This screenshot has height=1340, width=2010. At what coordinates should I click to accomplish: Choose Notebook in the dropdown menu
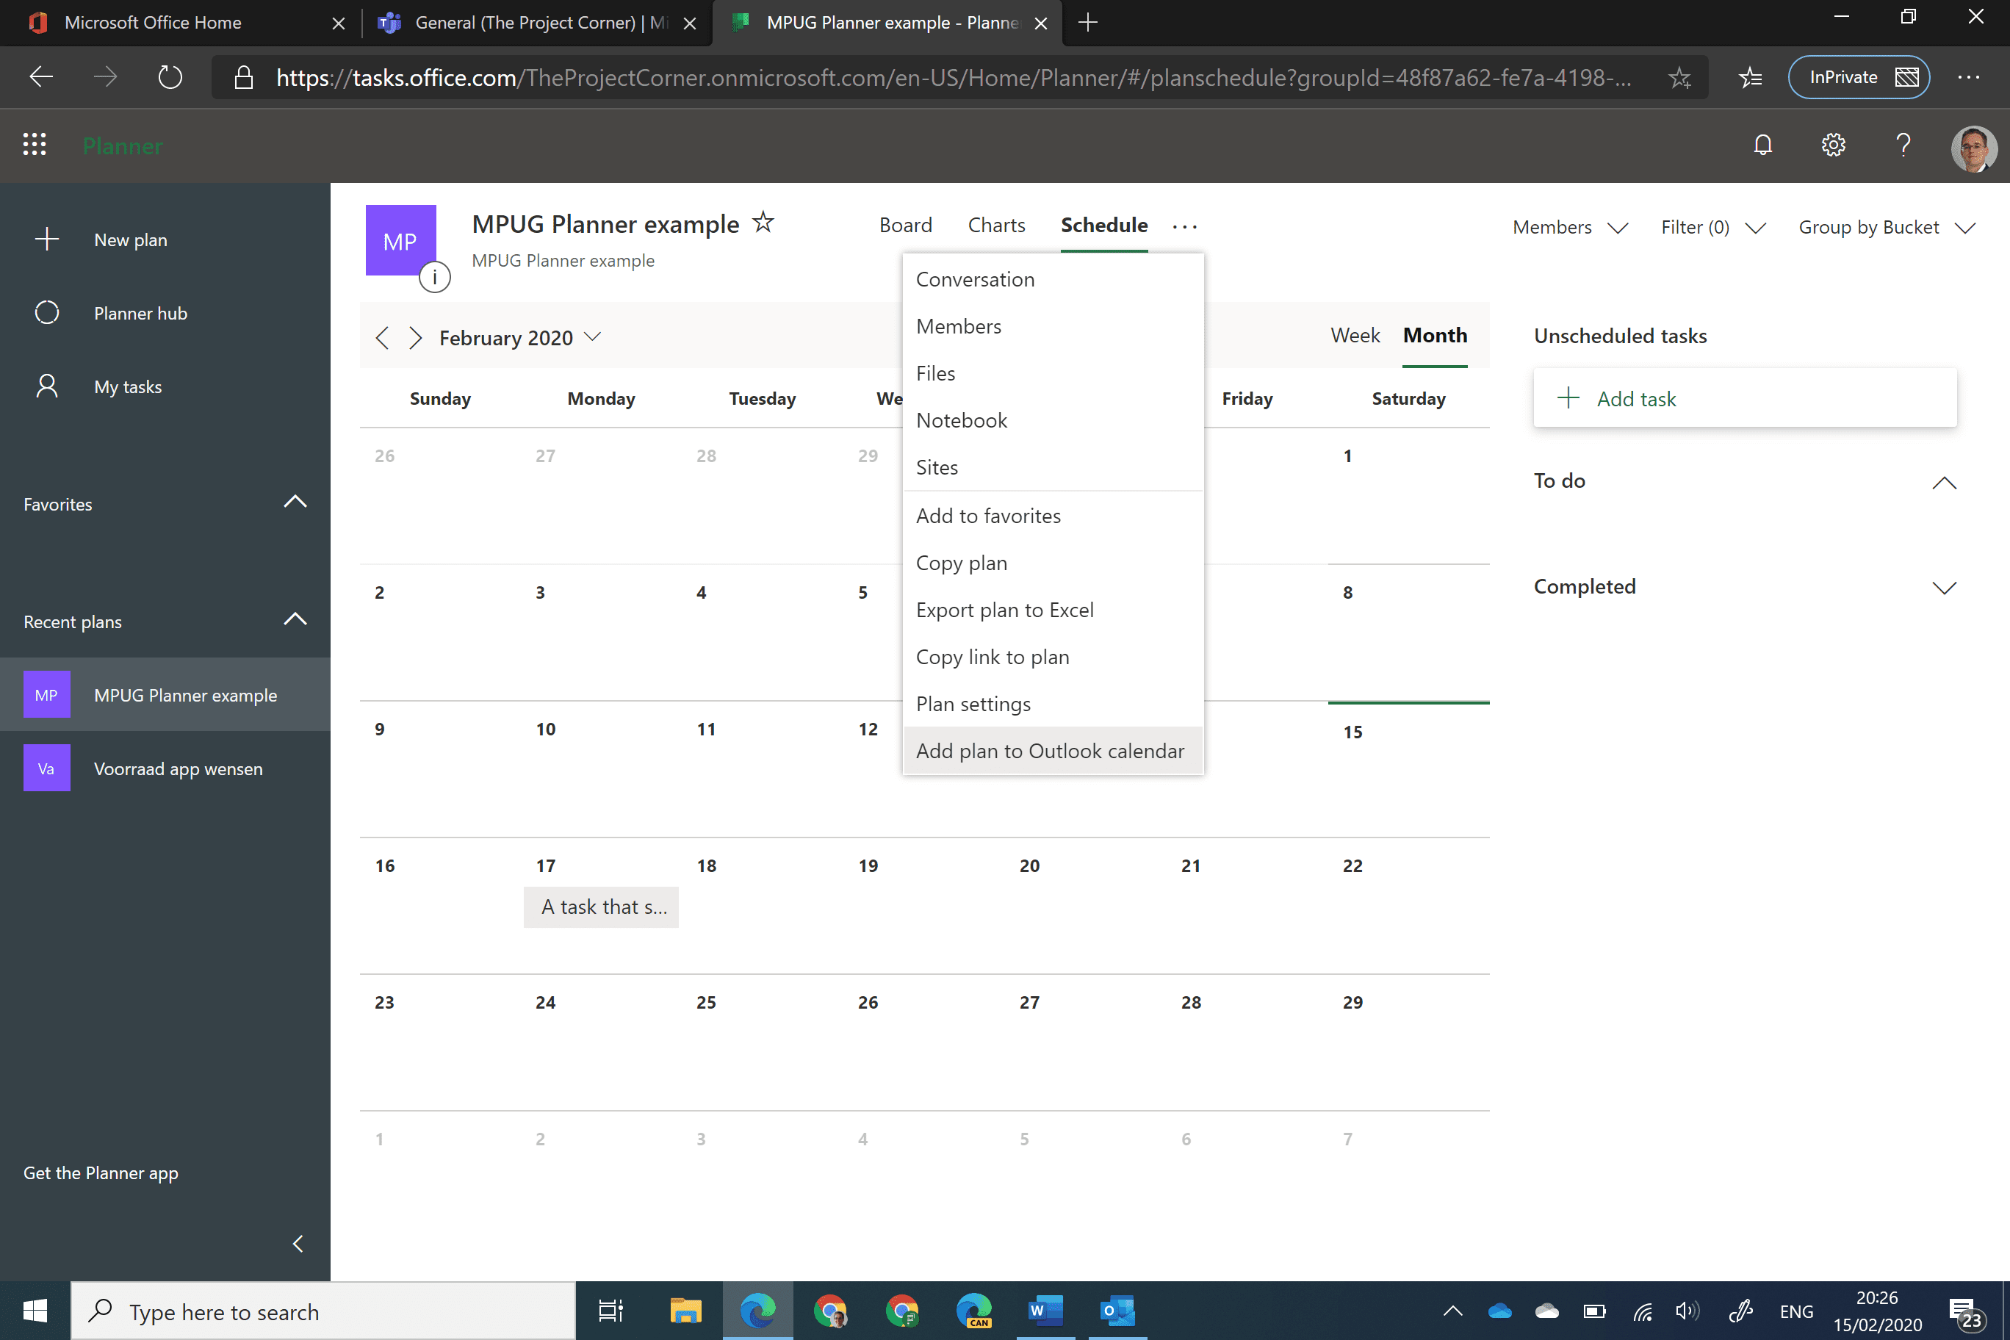click(x=1053, y=420)
